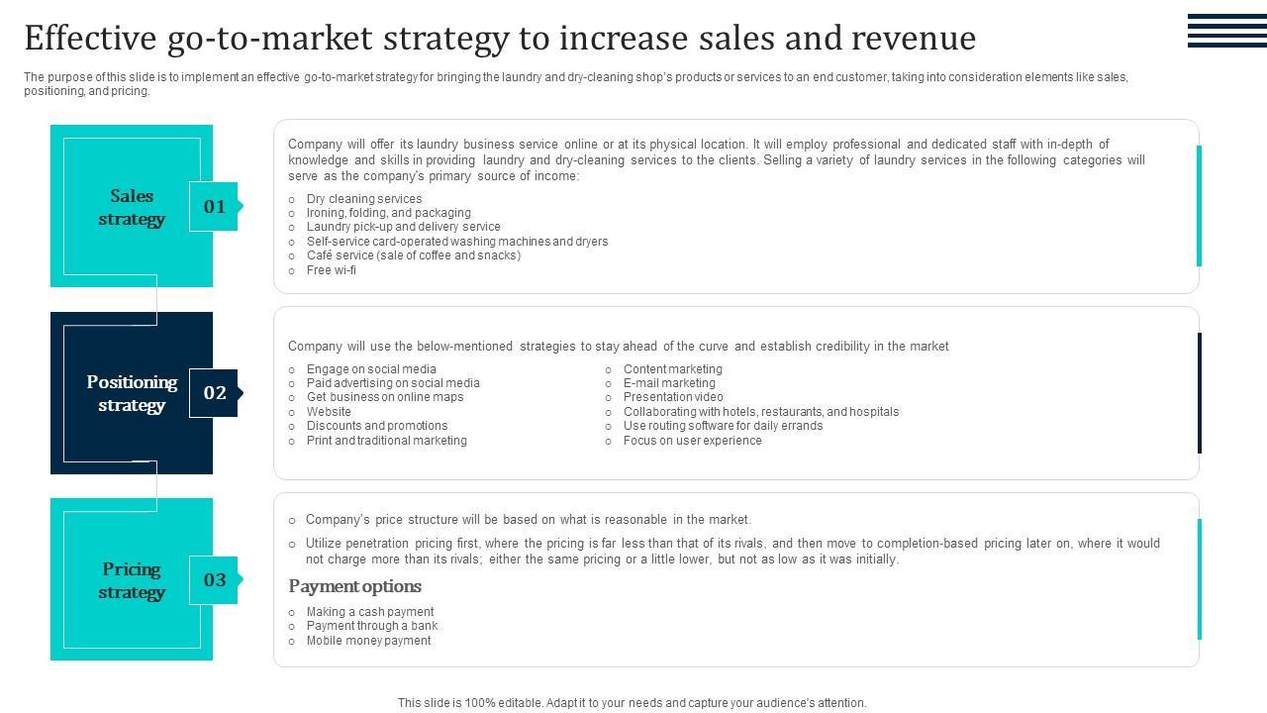Click the slide title heading
1267x713 pixels.
point(500,38)
